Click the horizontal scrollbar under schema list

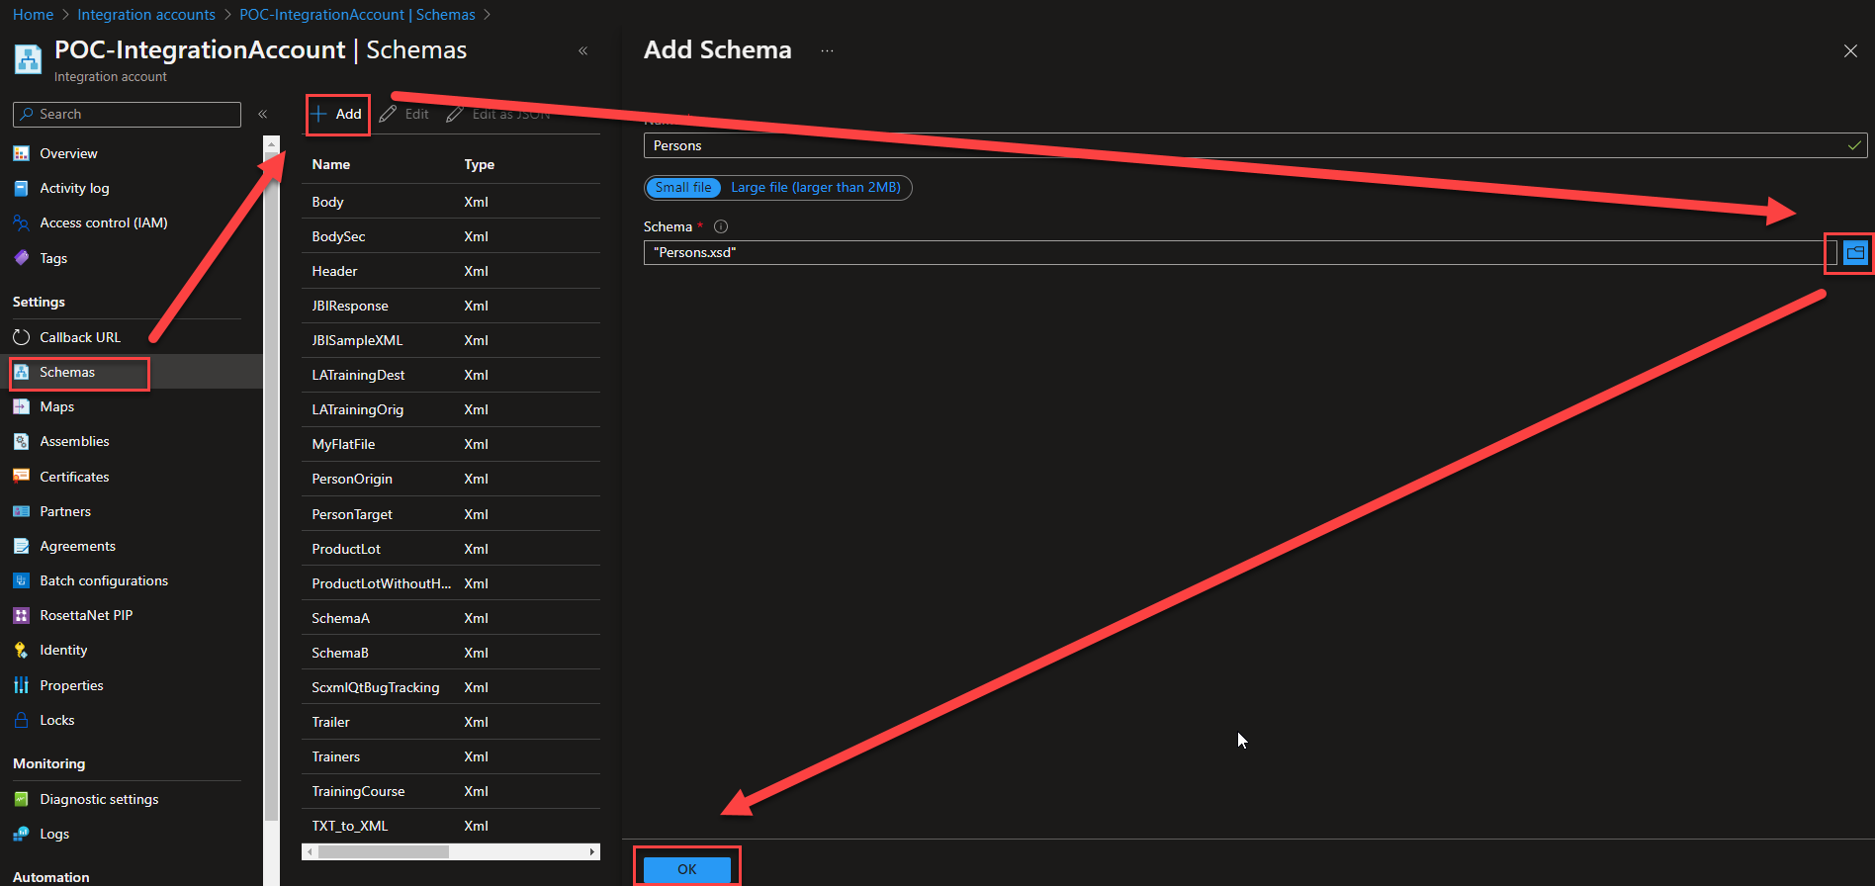pos(384,851)
